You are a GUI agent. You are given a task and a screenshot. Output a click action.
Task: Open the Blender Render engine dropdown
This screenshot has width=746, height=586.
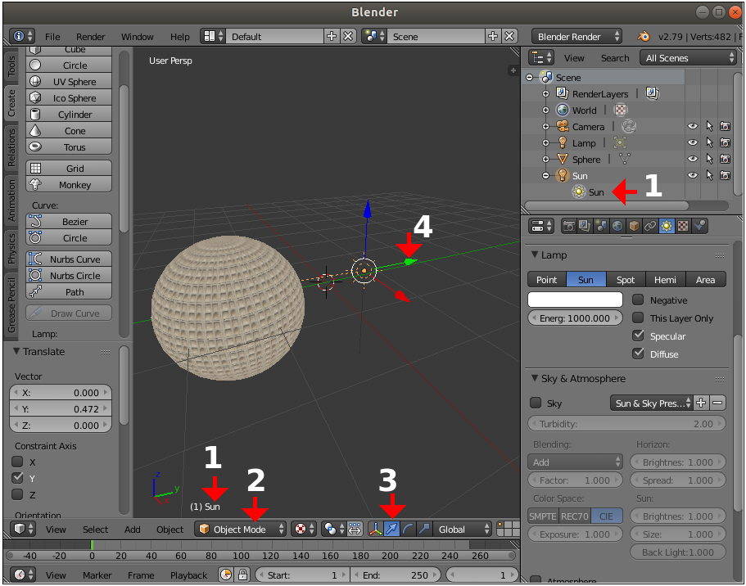pyautogui.click(x=576, y=36)
